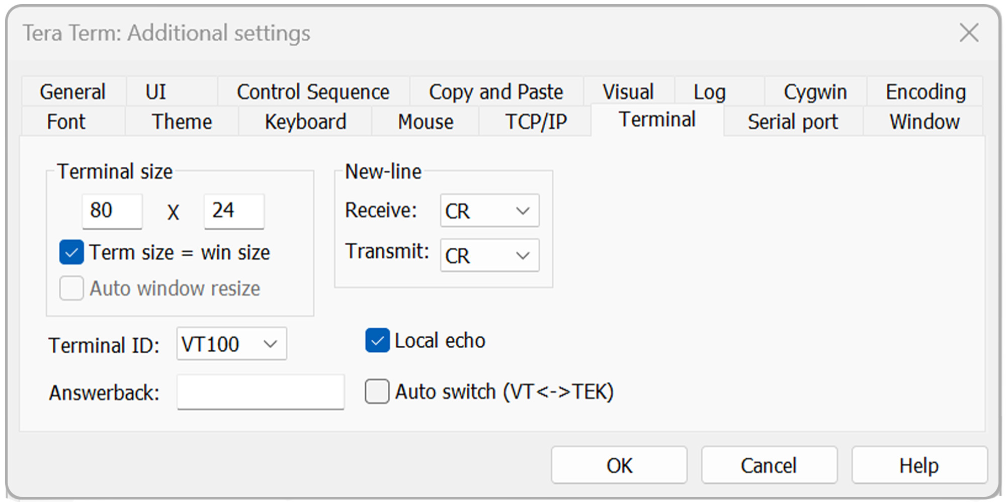The width and height of the screenshot is (1006, 502).
Task: Switch to the General tab
Action: pos(73,91)
